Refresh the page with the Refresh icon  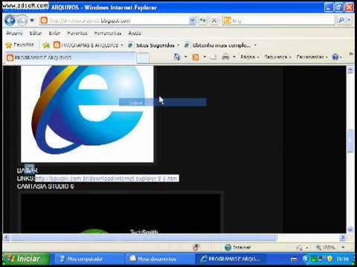point(203,21)
